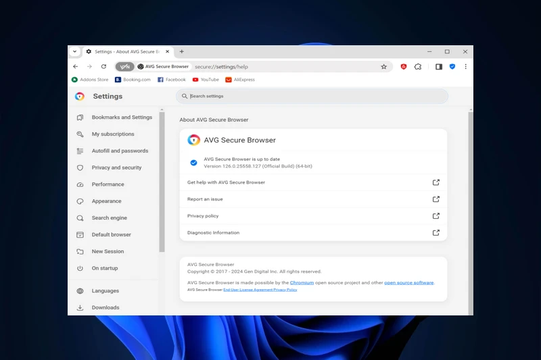Open the tab search dropdown arrow
541x360 pixels.
coord(74,52)
